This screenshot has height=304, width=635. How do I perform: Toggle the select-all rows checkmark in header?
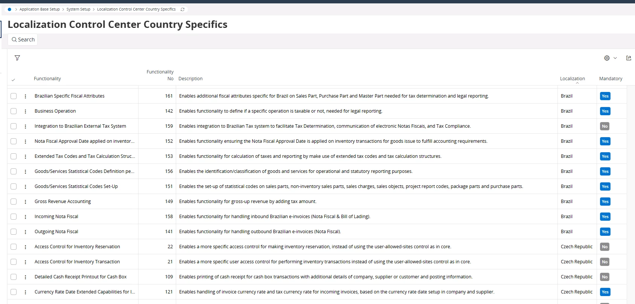pyautogui.click(x=13, y=79)
